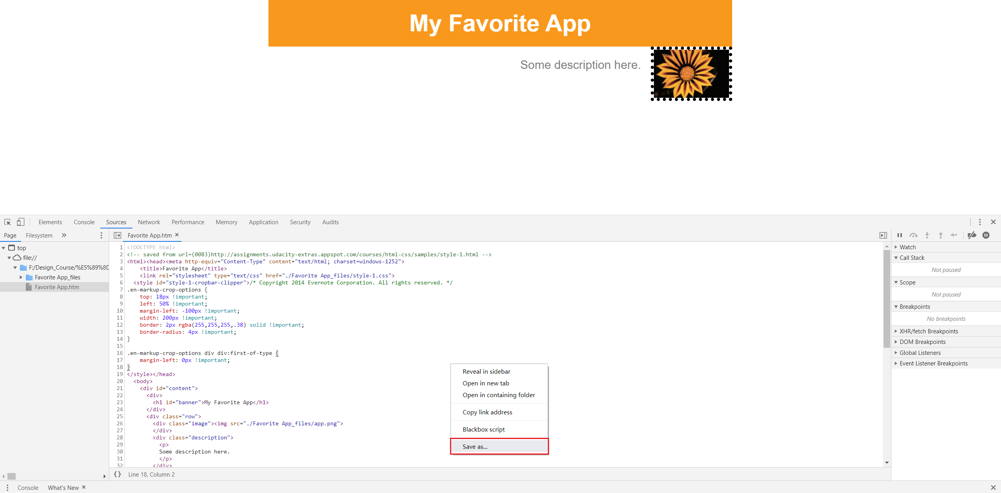
Task: Open the Security tab
Action: click(300, 222)
